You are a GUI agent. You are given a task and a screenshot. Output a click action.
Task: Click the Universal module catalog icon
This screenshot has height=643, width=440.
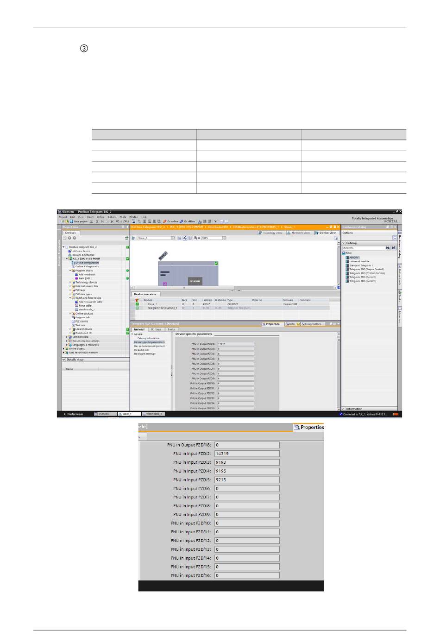347,261
